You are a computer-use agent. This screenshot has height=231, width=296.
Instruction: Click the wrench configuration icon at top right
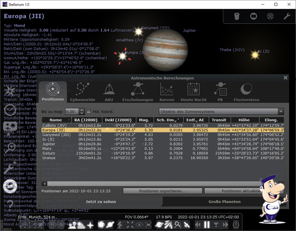coord(287,16)
